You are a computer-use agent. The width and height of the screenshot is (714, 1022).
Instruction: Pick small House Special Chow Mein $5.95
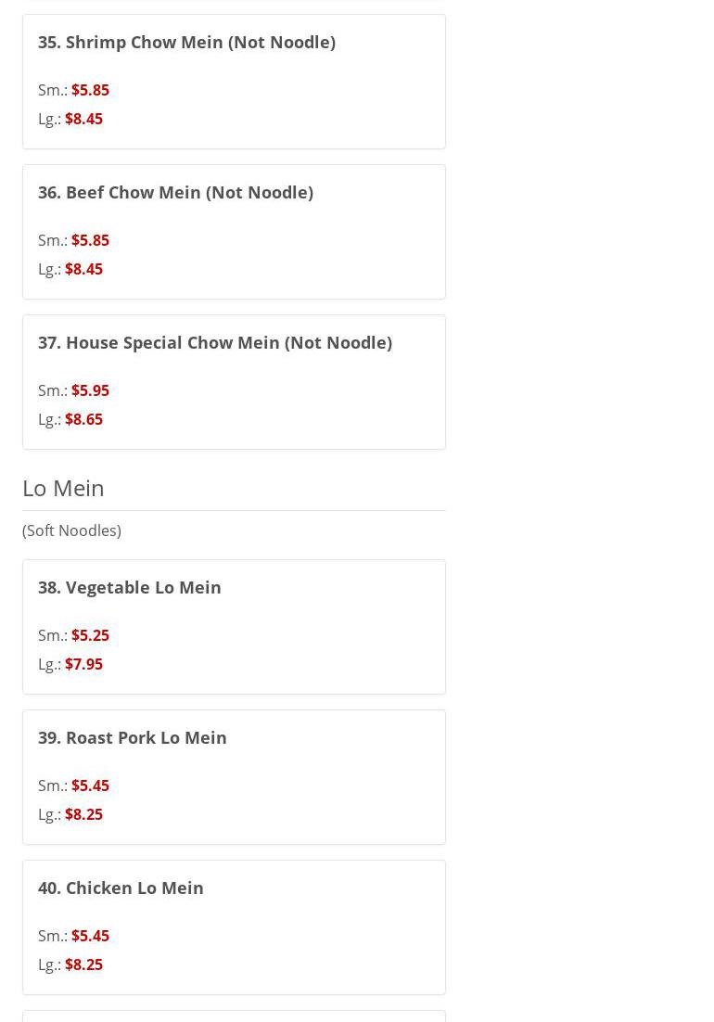click(90, 390)
